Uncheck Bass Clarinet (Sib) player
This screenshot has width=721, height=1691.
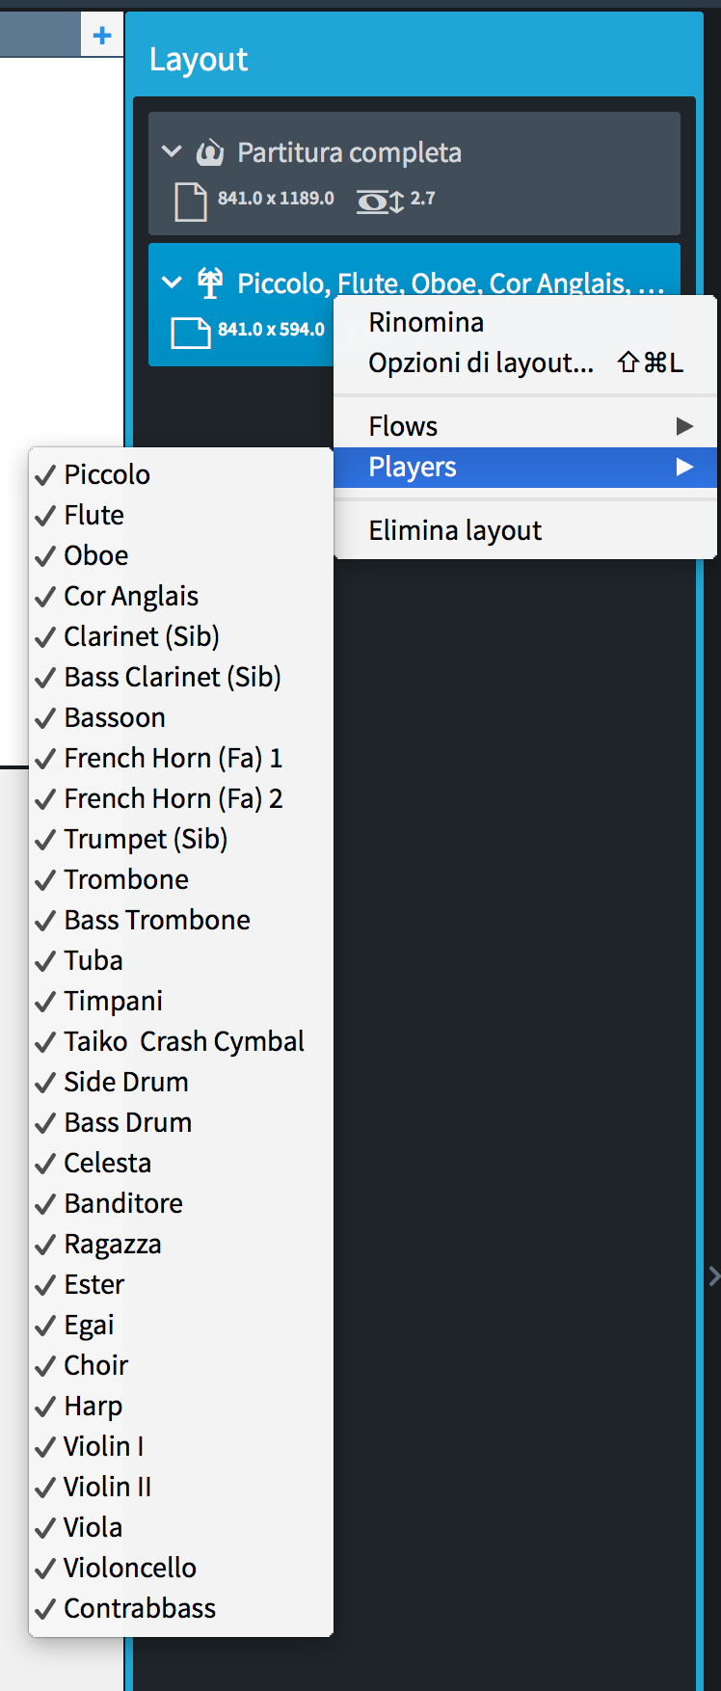tap(173, 677)
